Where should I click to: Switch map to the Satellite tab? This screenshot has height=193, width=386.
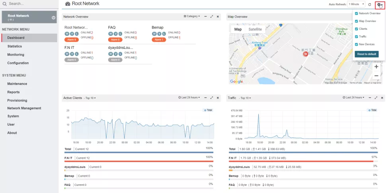point(255,29)
